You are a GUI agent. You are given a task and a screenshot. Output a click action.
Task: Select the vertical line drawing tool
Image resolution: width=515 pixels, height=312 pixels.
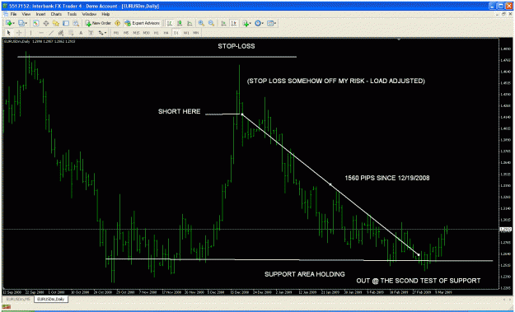click(x=30, y=32)
